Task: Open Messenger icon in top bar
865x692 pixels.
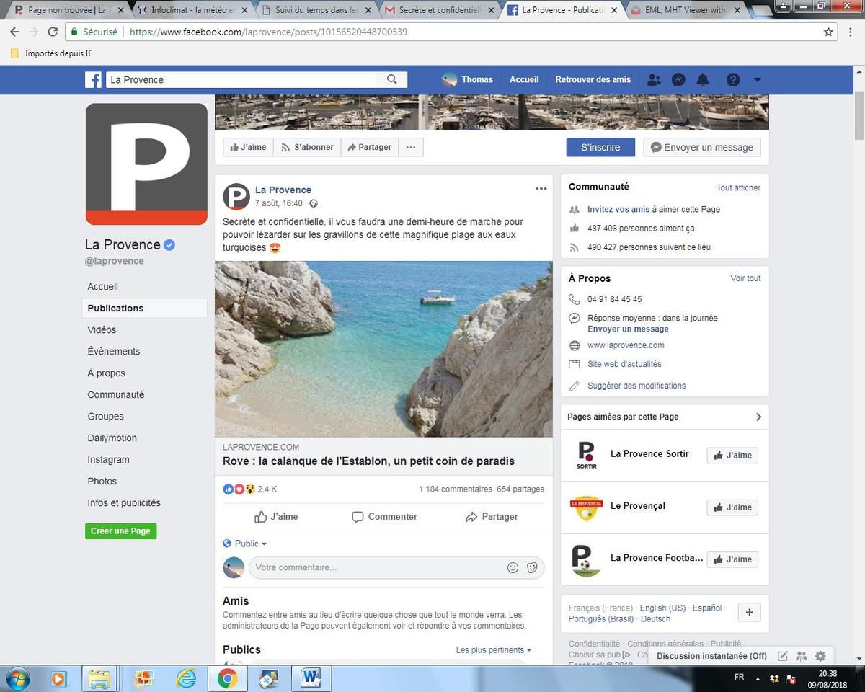Action: [678, 80]
